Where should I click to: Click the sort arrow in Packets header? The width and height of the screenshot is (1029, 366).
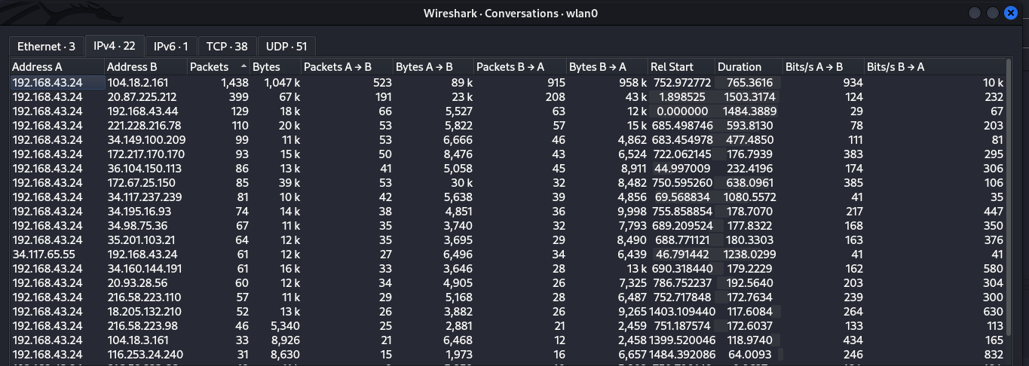[x=243, y=67]
